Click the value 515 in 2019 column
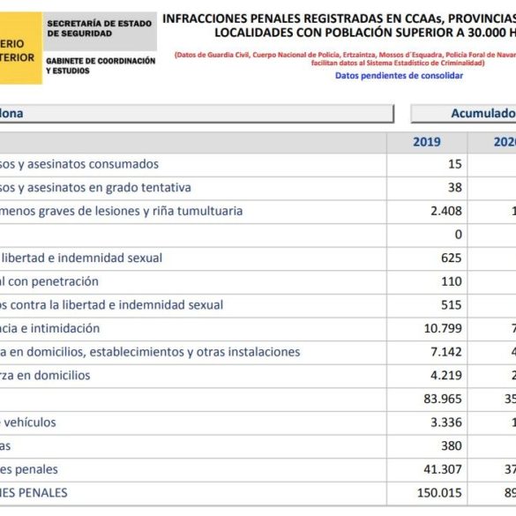 point(452,304)
